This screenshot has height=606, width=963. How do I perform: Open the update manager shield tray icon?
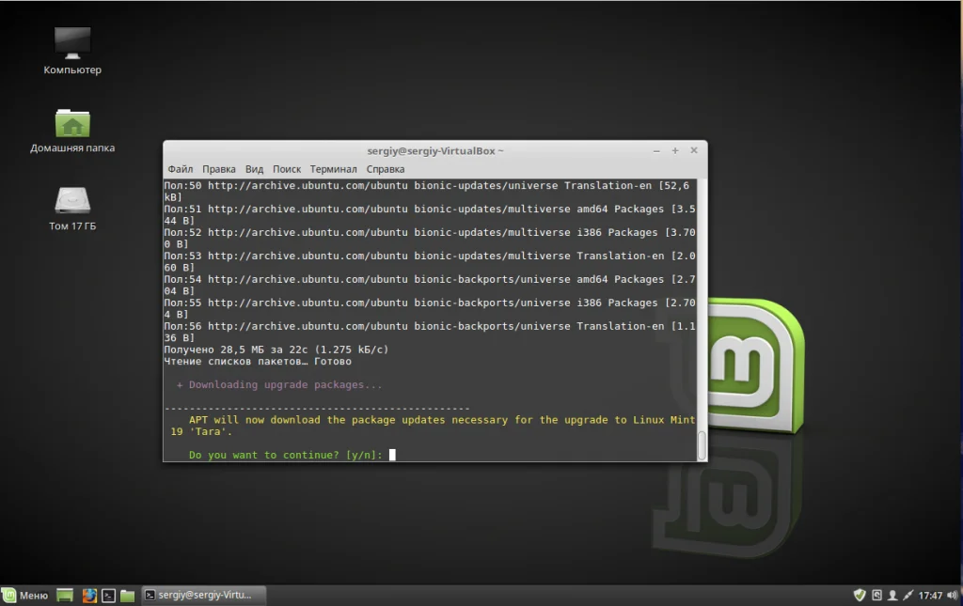(x=860, y=595)
